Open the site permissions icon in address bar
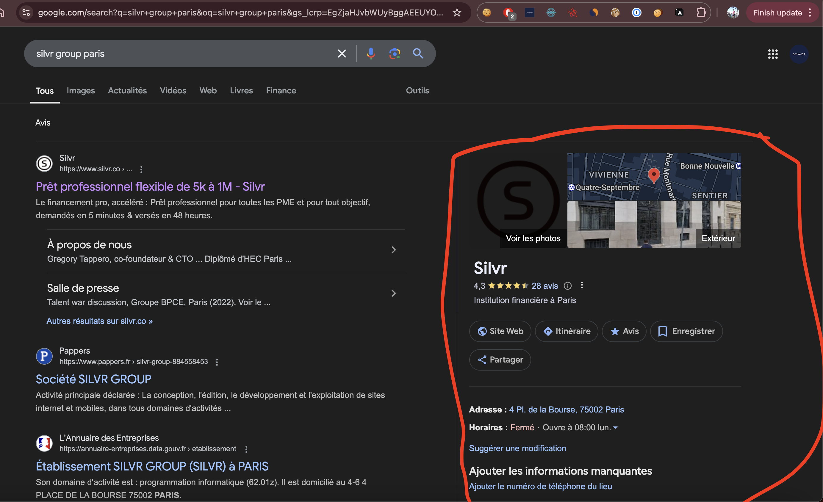The image size is (823, 502). point(26,12)
